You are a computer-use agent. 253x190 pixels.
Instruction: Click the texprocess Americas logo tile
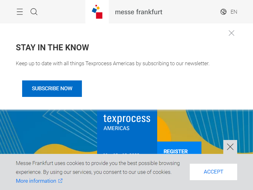click(127, 132)
